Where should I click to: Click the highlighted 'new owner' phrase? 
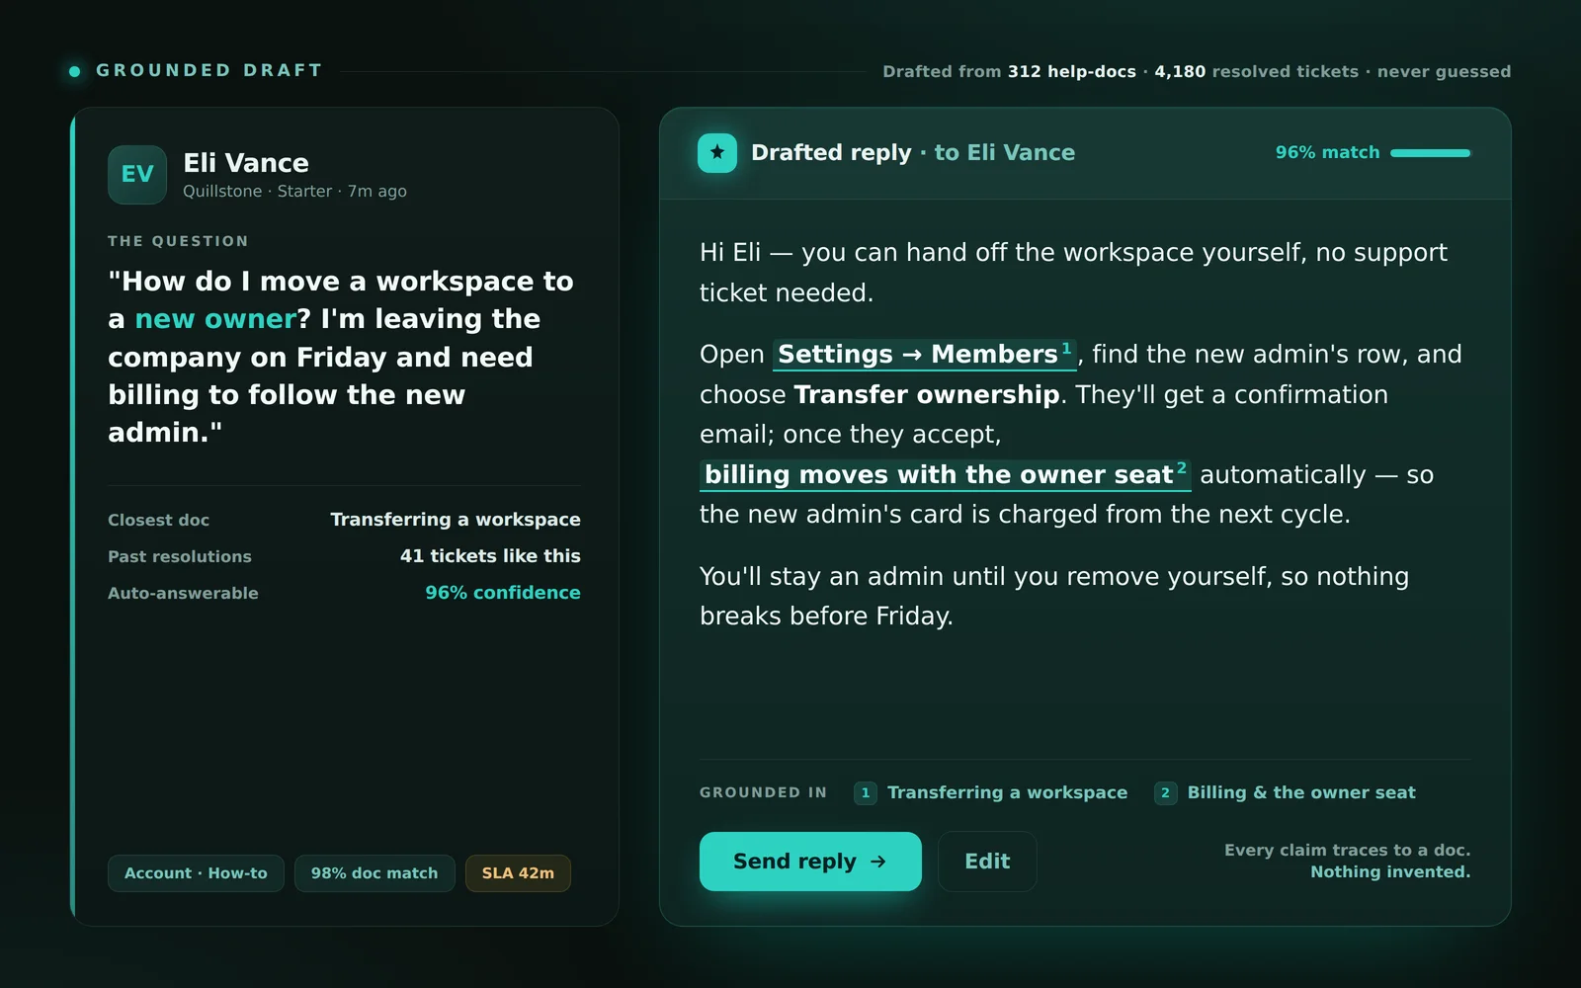[215, 319]
